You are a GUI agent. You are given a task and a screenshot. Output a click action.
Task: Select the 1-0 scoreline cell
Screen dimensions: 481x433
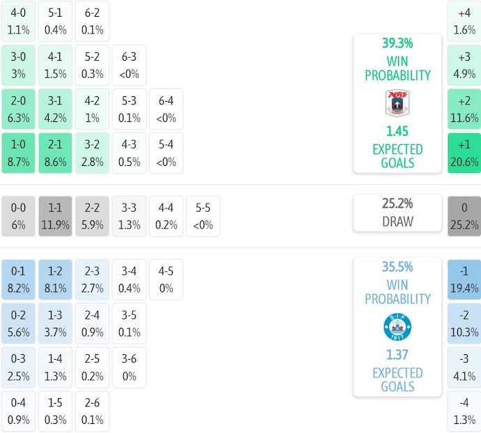[x=19, y=153]
